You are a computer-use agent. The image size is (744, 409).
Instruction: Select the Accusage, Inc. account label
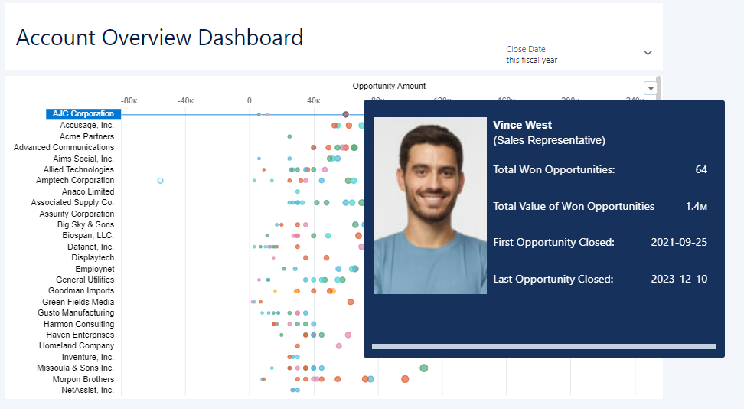click(x=86, y=125)
